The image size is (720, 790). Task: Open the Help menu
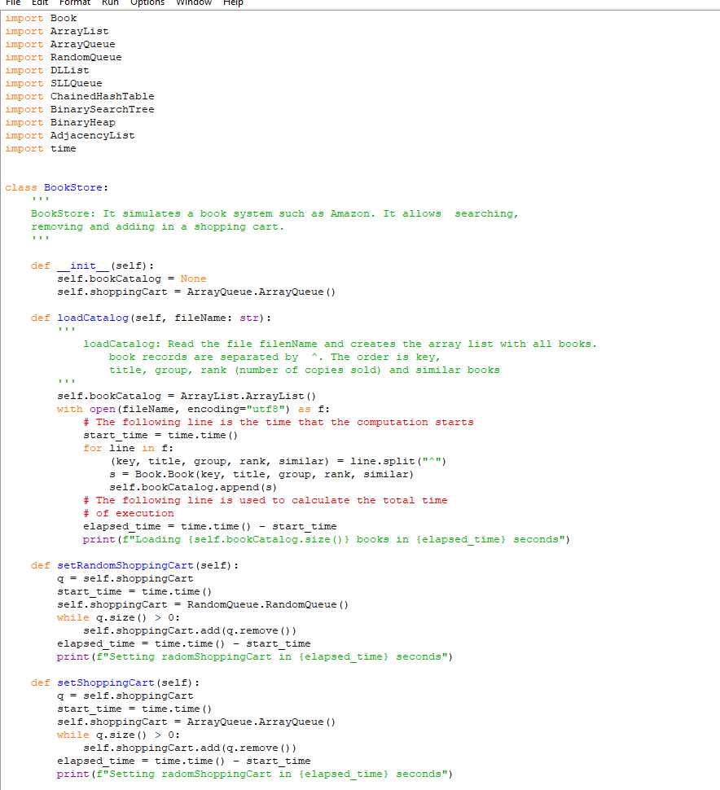pos(232,4)
